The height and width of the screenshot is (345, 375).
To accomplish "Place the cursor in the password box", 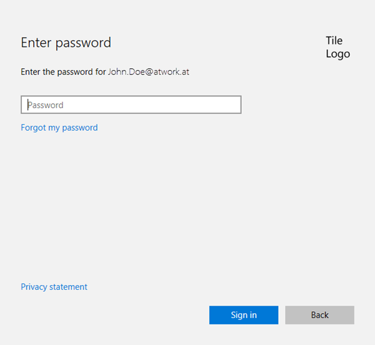I will [x=131, y=105].
